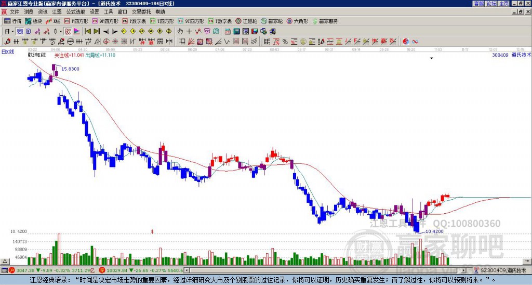This screenshot has height=285, width=532.
Task: Click the 关注线=11.041 label
Action: [x=69, y=55]
